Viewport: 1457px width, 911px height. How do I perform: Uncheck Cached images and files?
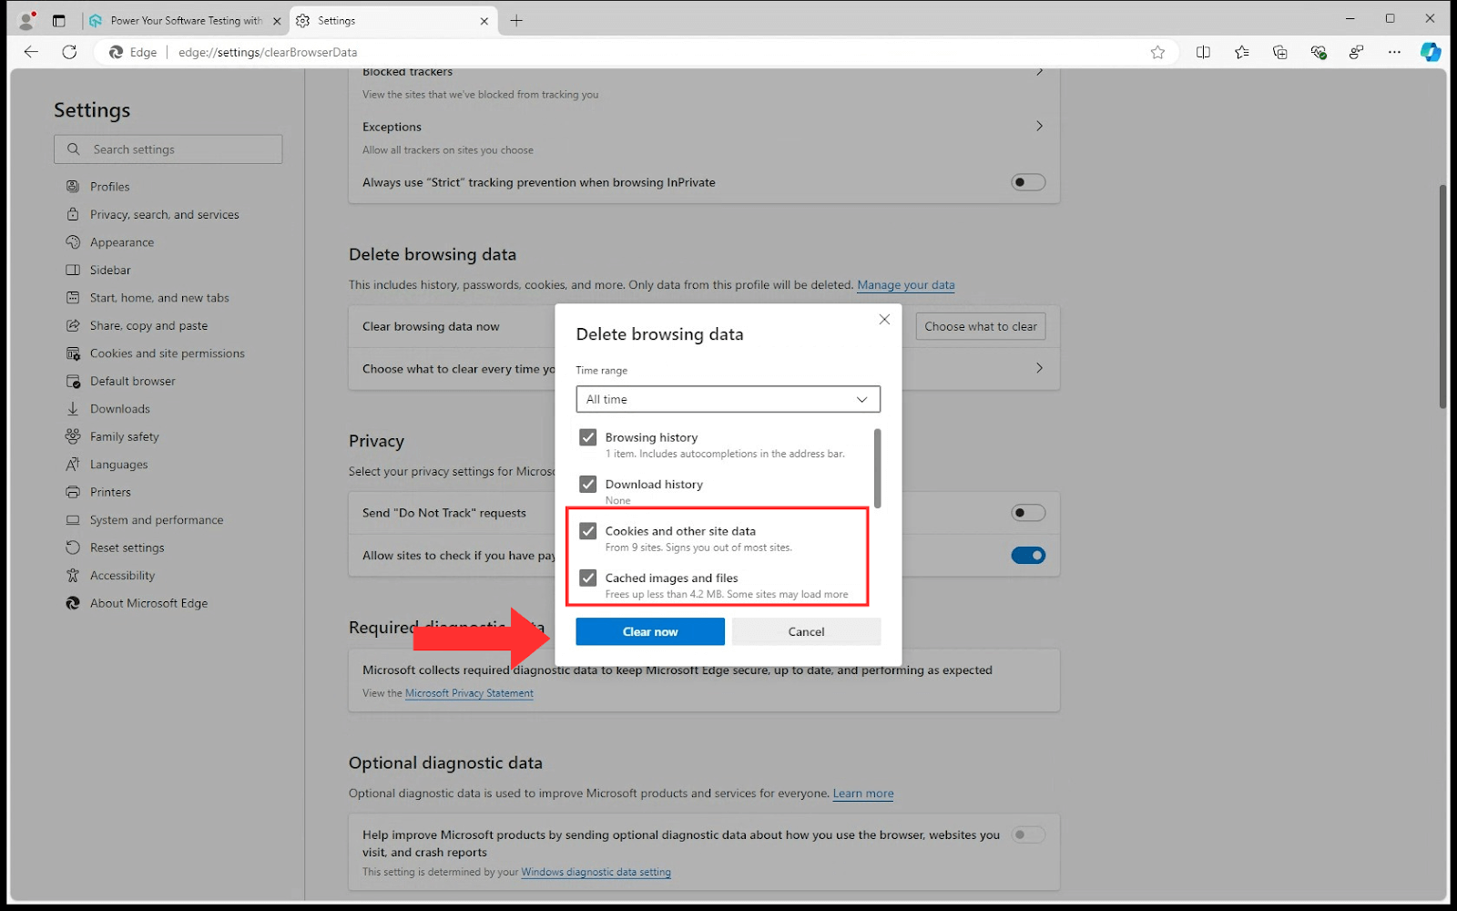point(588,578)
